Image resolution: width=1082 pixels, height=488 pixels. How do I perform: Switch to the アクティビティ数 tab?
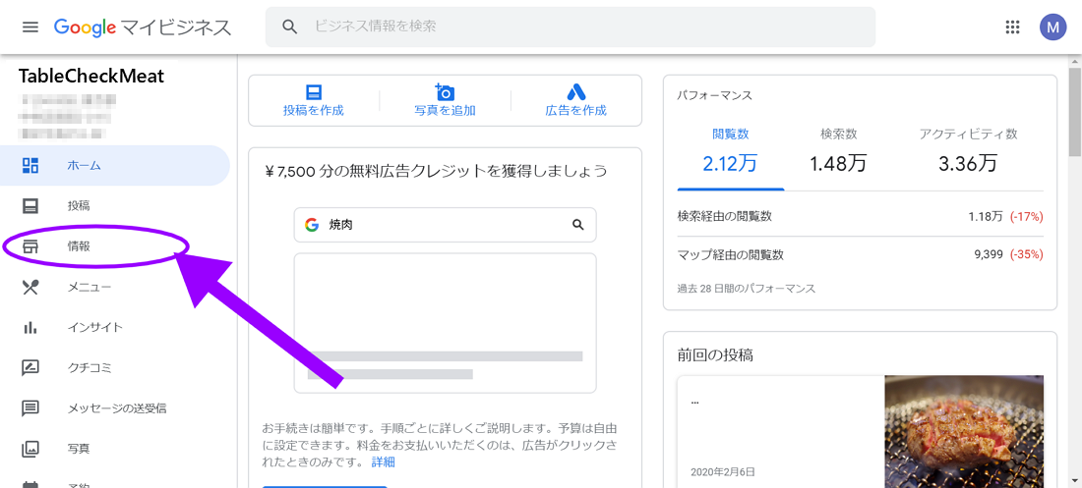(x=968, y=150)
